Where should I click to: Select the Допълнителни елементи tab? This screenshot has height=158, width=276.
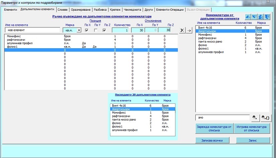pos(37,9)
